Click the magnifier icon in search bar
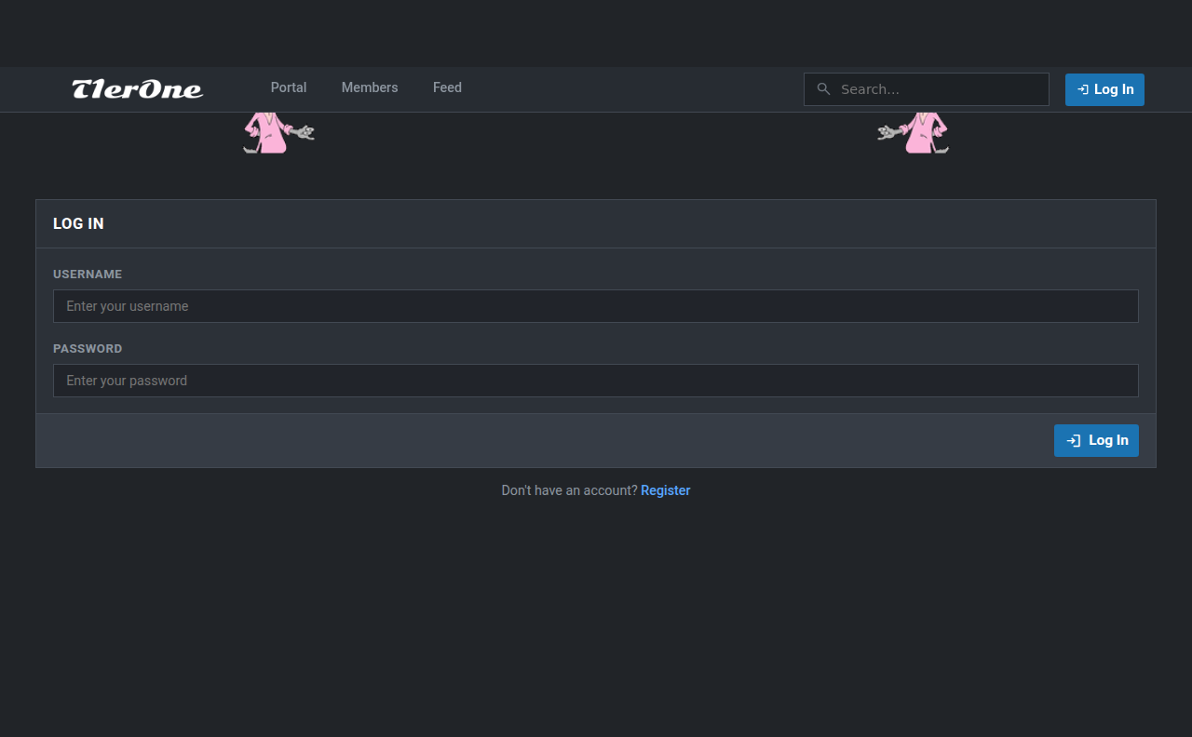This screenshot has width=1192, height=737. point(823,89)
